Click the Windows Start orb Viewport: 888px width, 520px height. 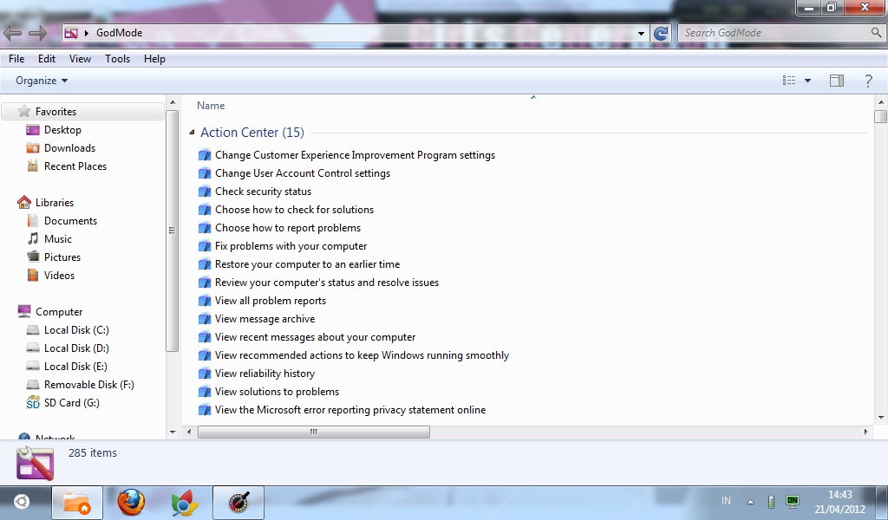pyautogui.click(x=22, y=501)
